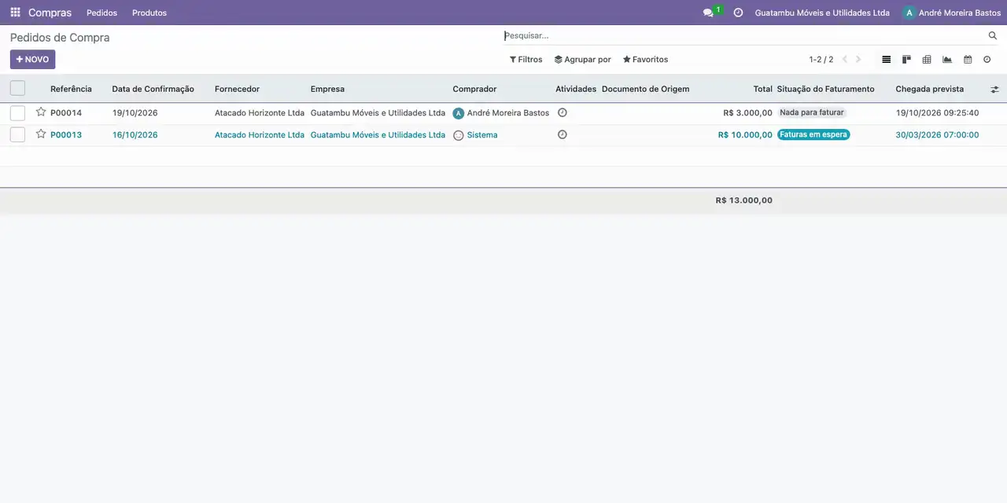
Task: Switch to pivot table view
Action: tap(927, 59)
